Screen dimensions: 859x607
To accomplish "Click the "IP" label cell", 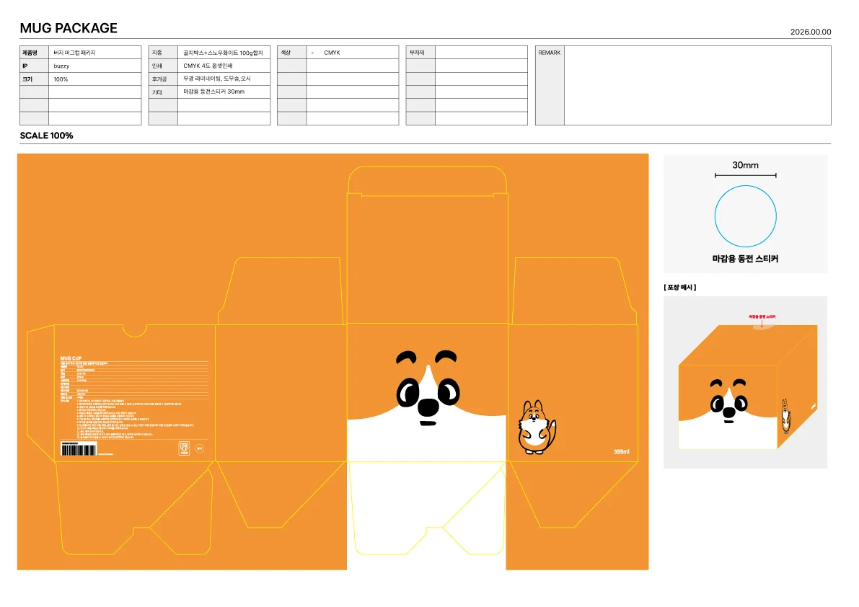I will tap(34, 66).
